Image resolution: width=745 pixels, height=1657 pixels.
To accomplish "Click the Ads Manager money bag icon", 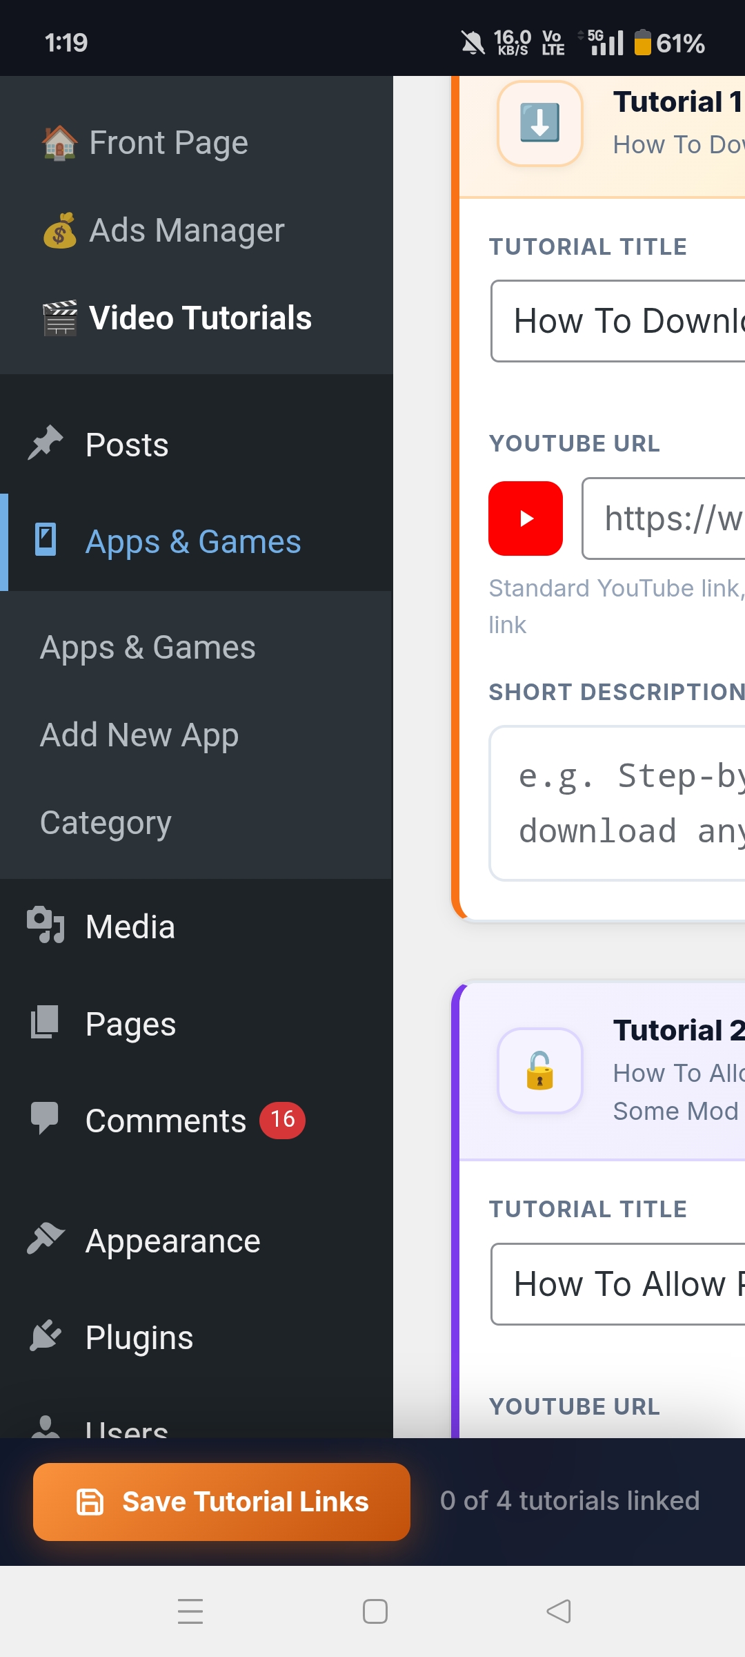I will [60, 231].
